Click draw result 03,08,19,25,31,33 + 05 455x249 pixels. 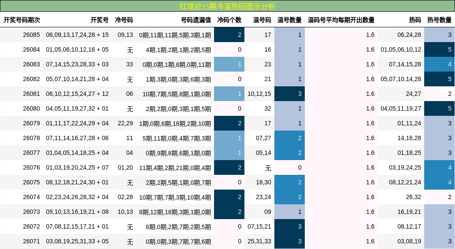click(77, 242)
